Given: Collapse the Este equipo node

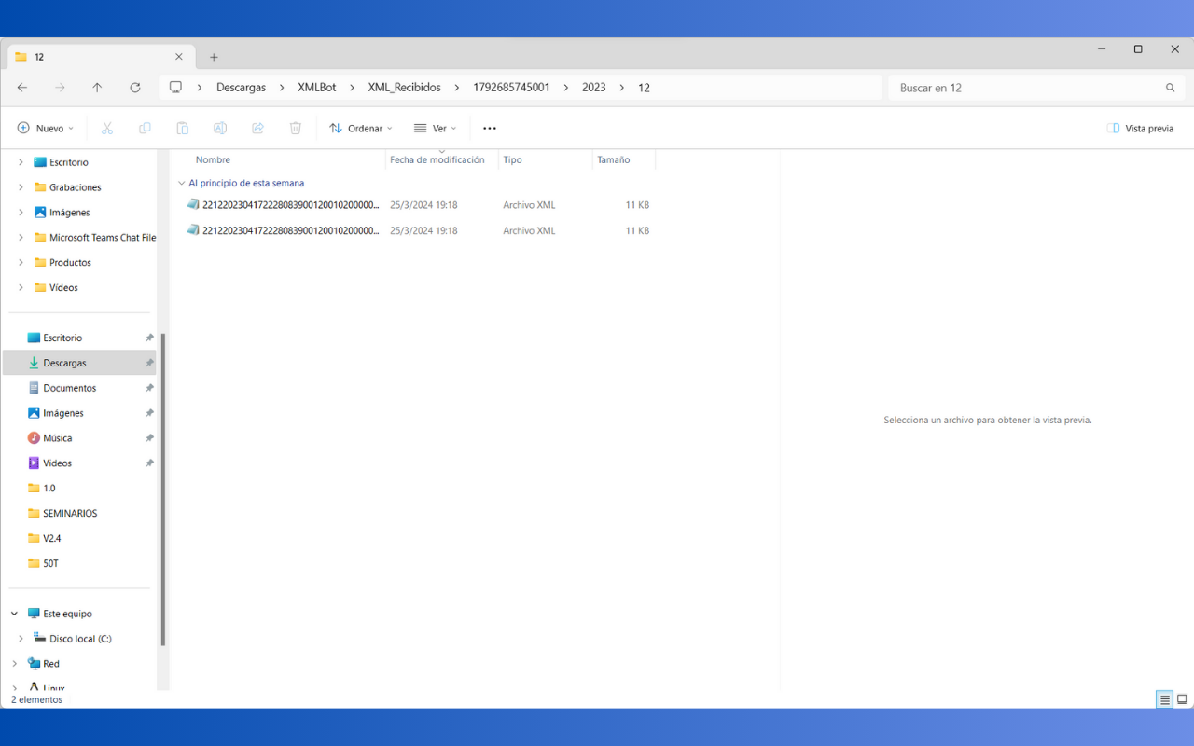Looking at the screenshot, I should click(x=14, y=614).
